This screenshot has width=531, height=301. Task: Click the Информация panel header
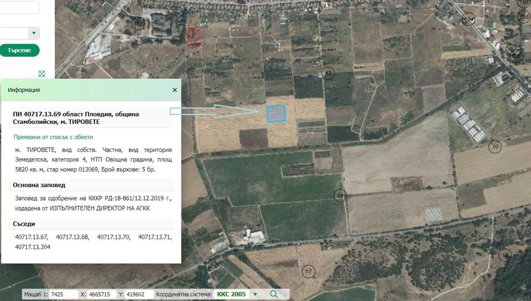[91, 90]
